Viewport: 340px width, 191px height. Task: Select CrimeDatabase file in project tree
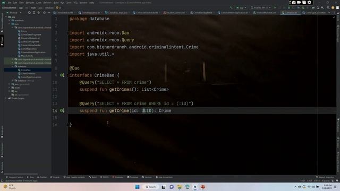[x=27, y=73]
